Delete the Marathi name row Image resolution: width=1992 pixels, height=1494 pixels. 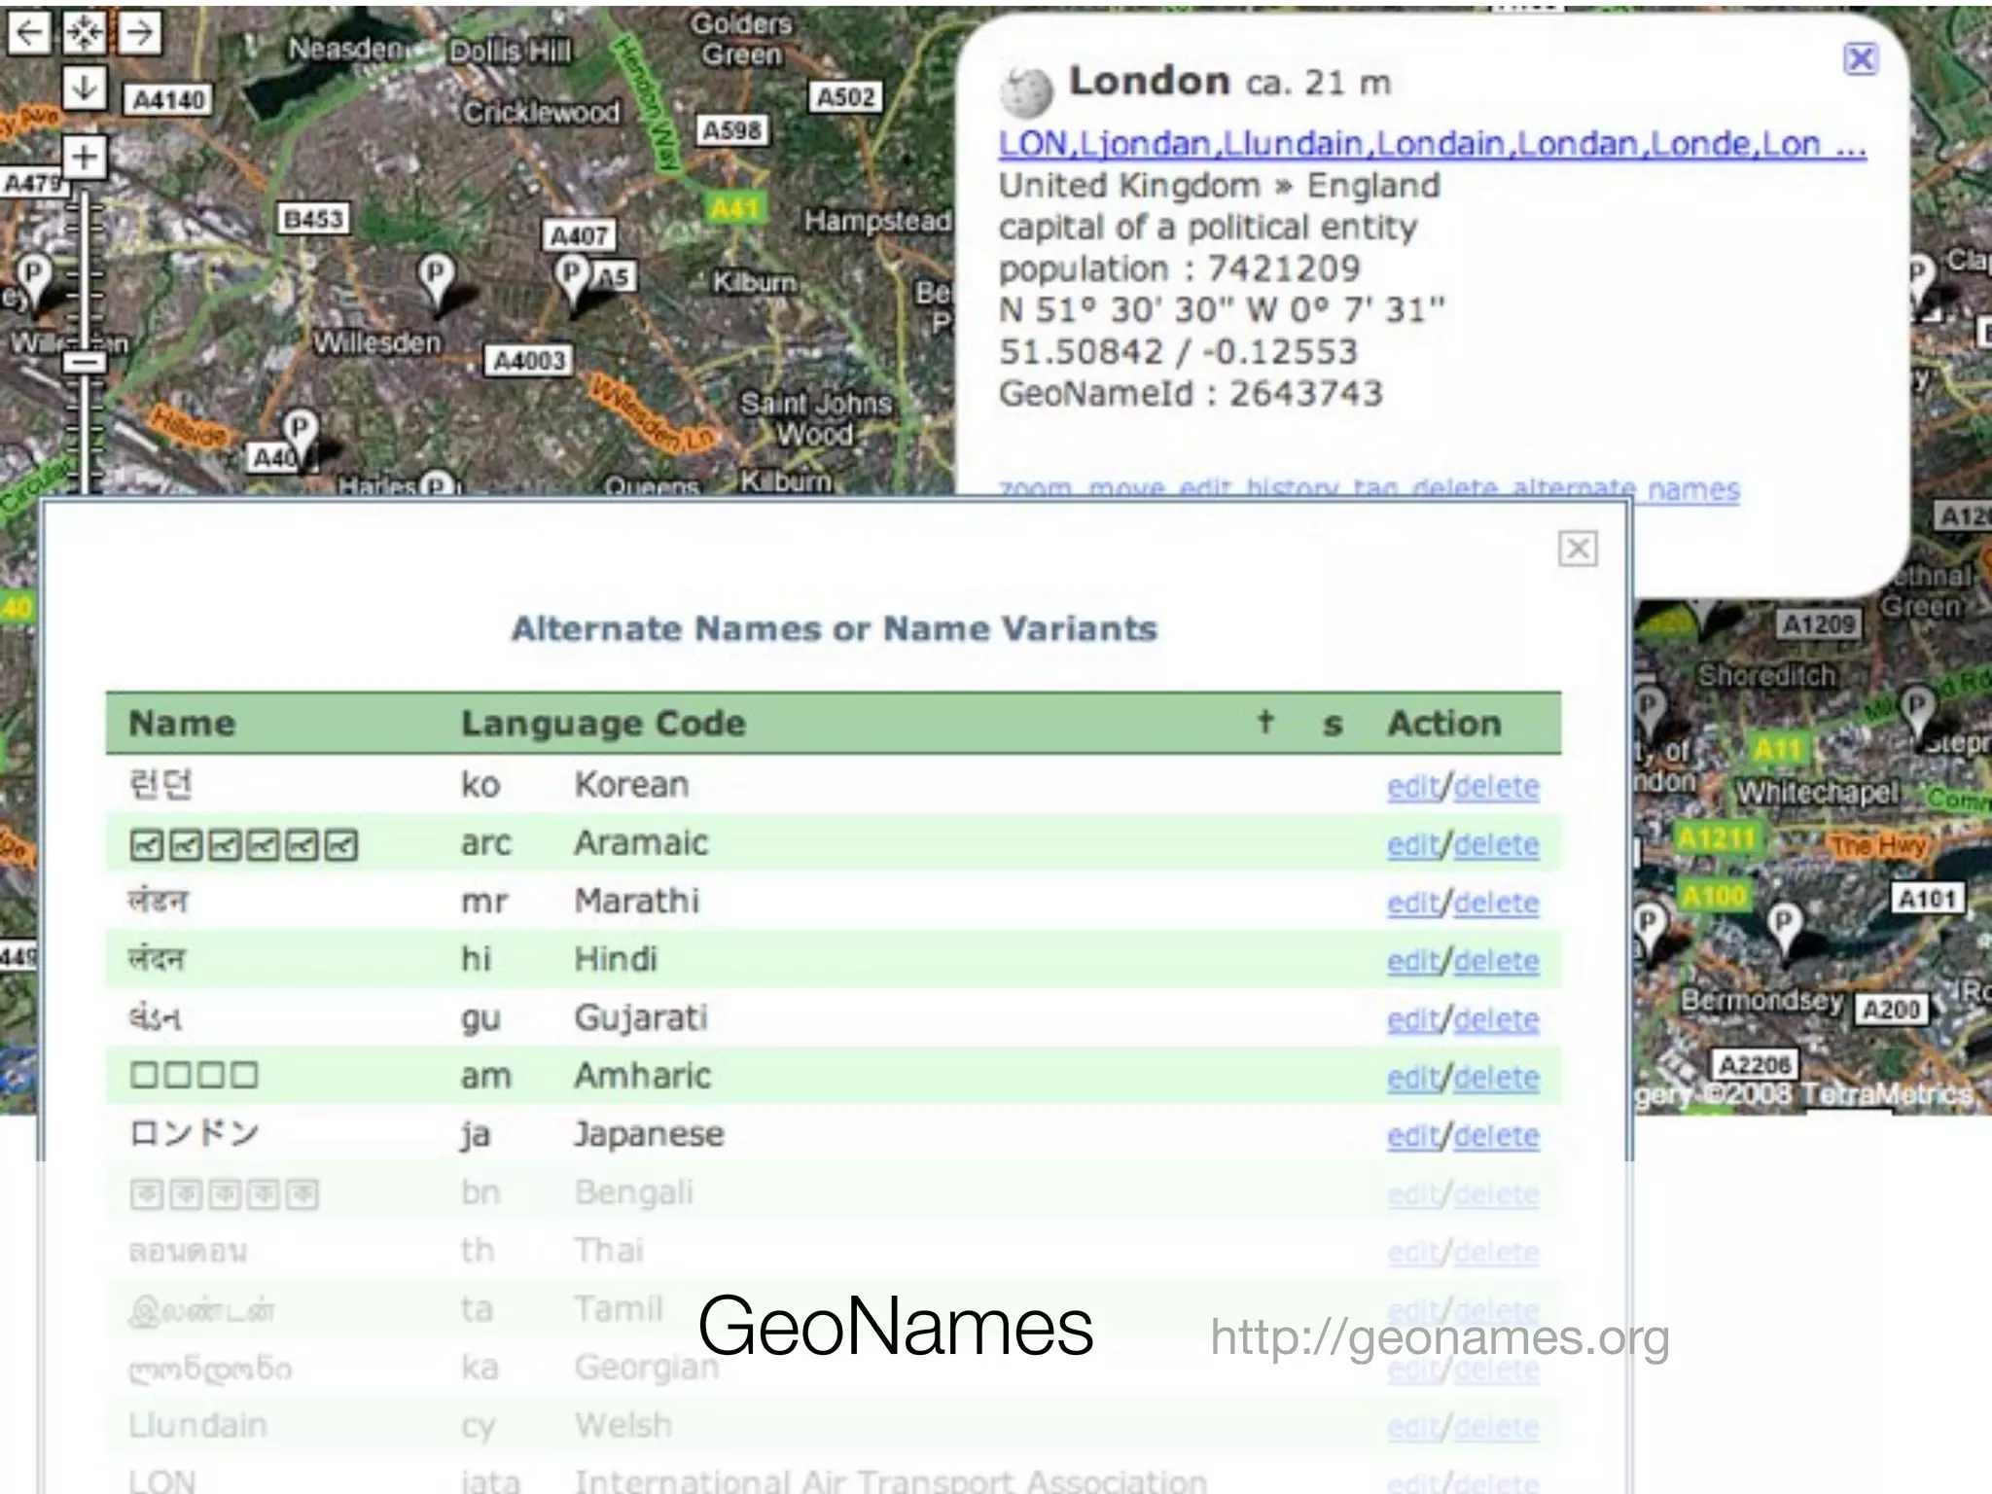[x=1496, y=903]
